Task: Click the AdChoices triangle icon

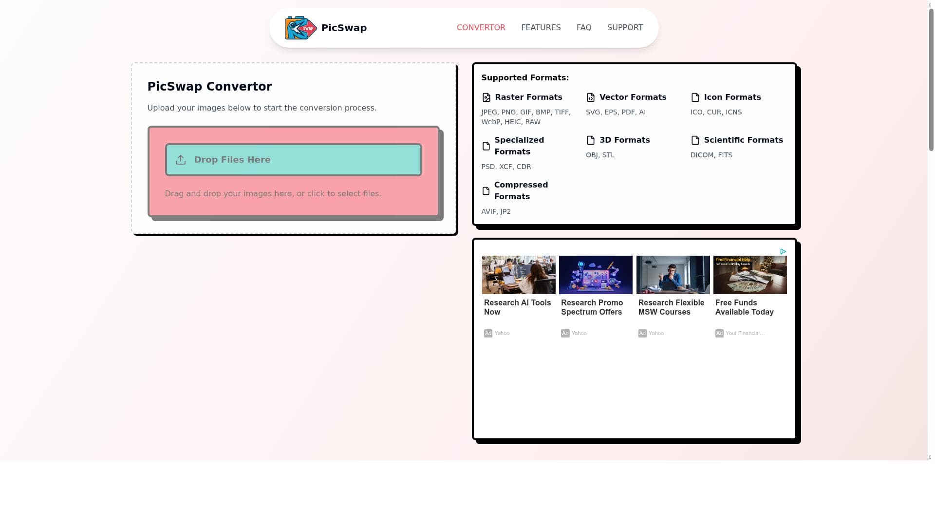Action: [x=783, y=252]
